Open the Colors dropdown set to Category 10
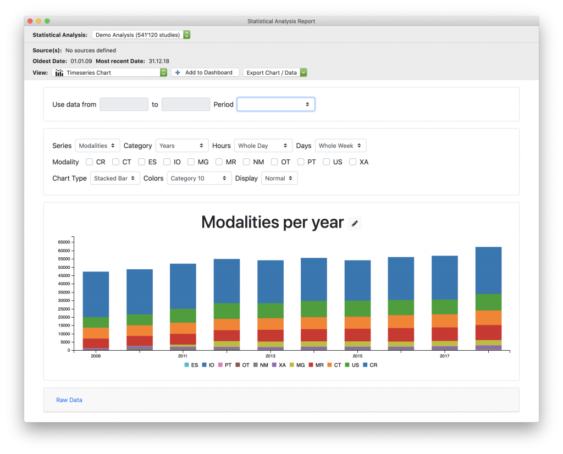 coord(199,178)
